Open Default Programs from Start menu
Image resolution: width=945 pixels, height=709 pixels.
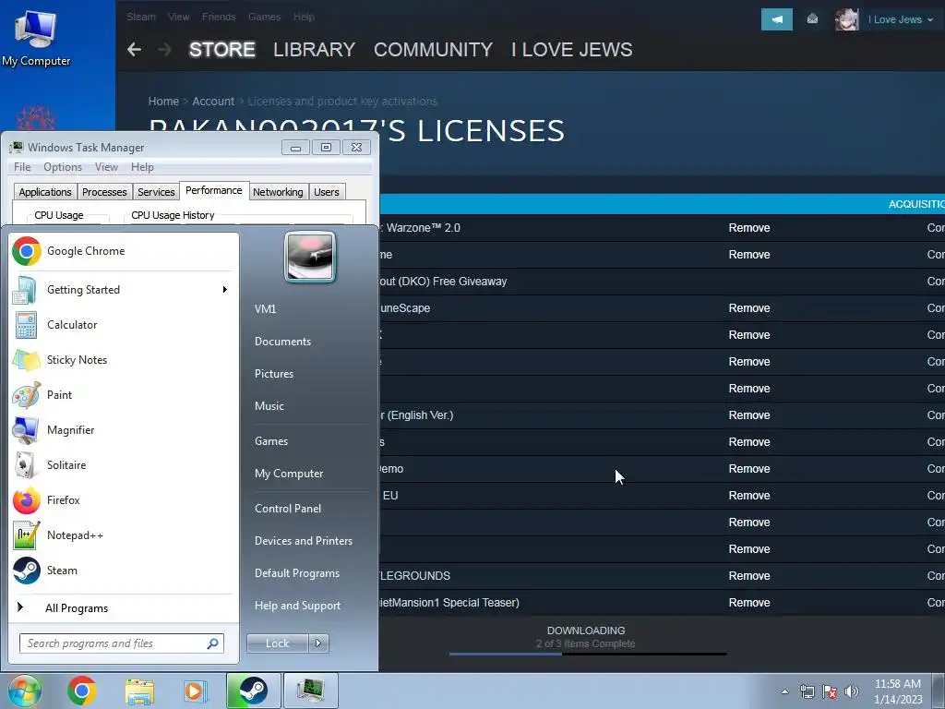[x=297, y=572]
